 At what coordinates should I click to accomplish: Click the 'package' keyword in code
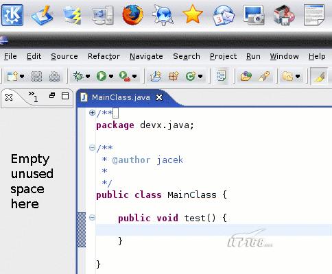115,125
